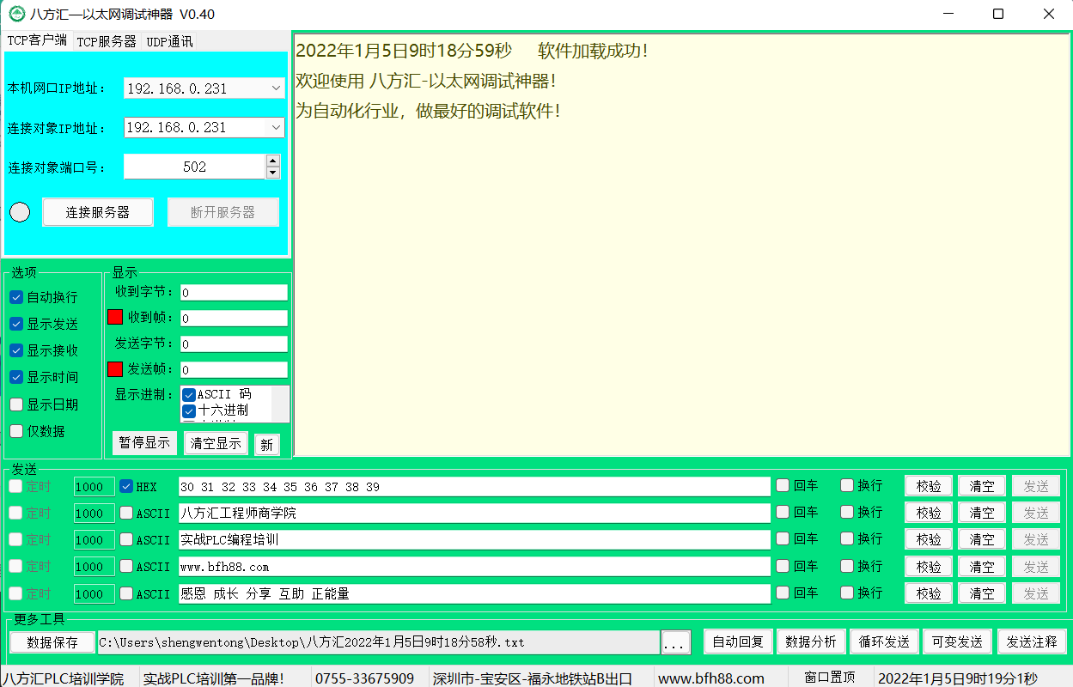Enable ASCII checkbox for www.bfh88.com row
This screenshot has height=687, width=1073.
[126, 567]
